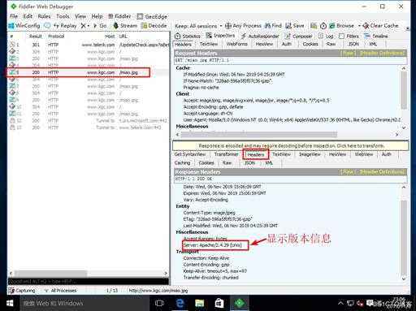Switch to the Inspectors tab

click(220, 36)
